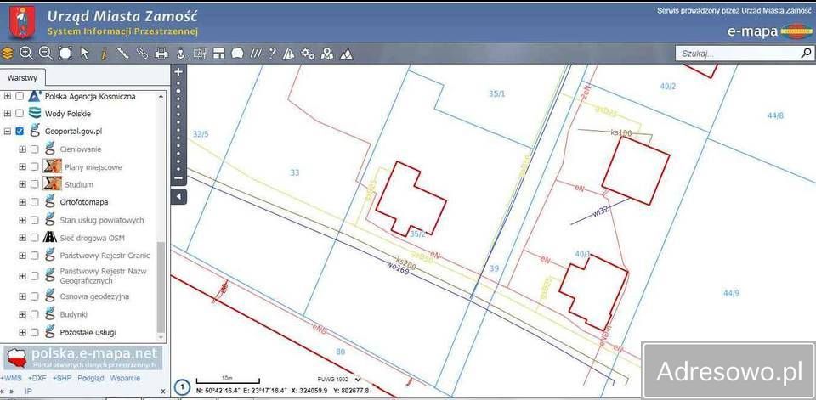
Task: Open the print map tool
Action: [x=161, y=53]
